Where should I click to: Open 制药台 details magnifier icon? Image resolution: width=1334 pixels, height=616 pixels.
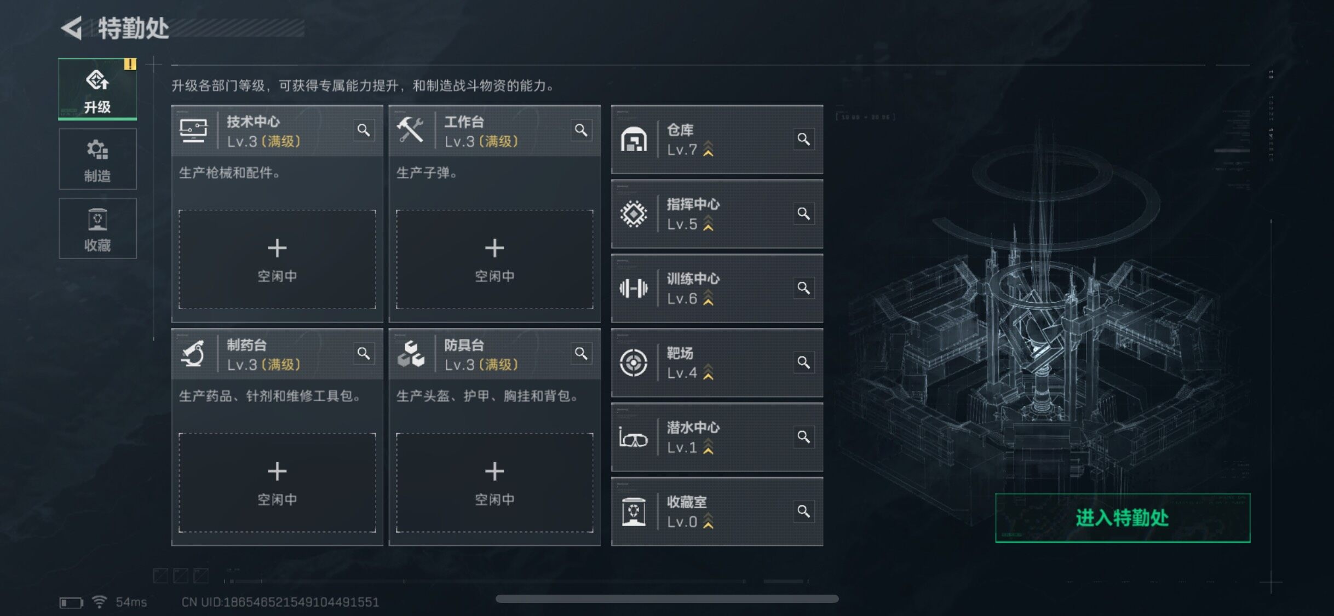(364, 354)
